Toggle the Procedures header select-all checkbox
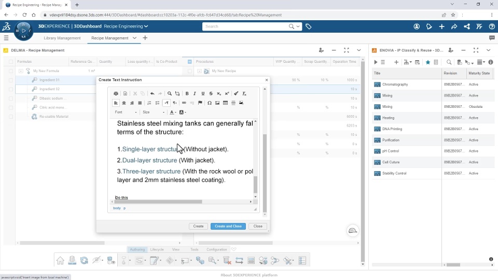 point(190,62)
